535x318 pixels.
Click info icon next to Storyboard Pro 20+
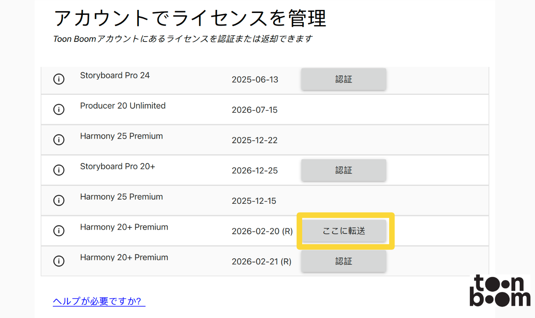point(59,170)
